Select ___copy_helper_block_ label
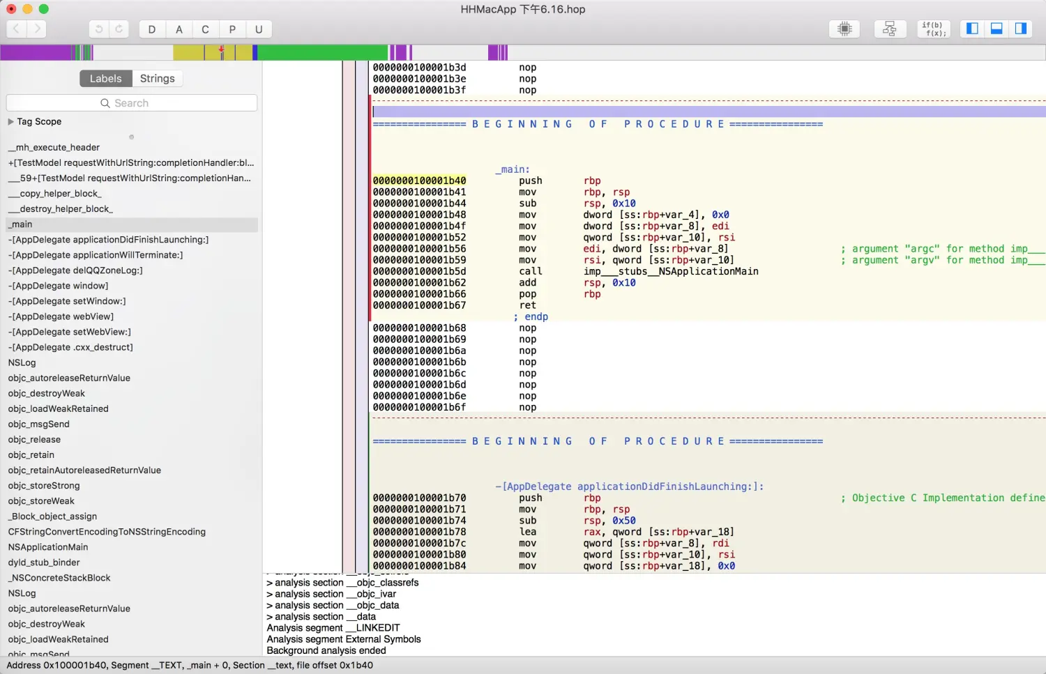The width and height of the screenshot is (1046, 674). [x=55, y=194]
